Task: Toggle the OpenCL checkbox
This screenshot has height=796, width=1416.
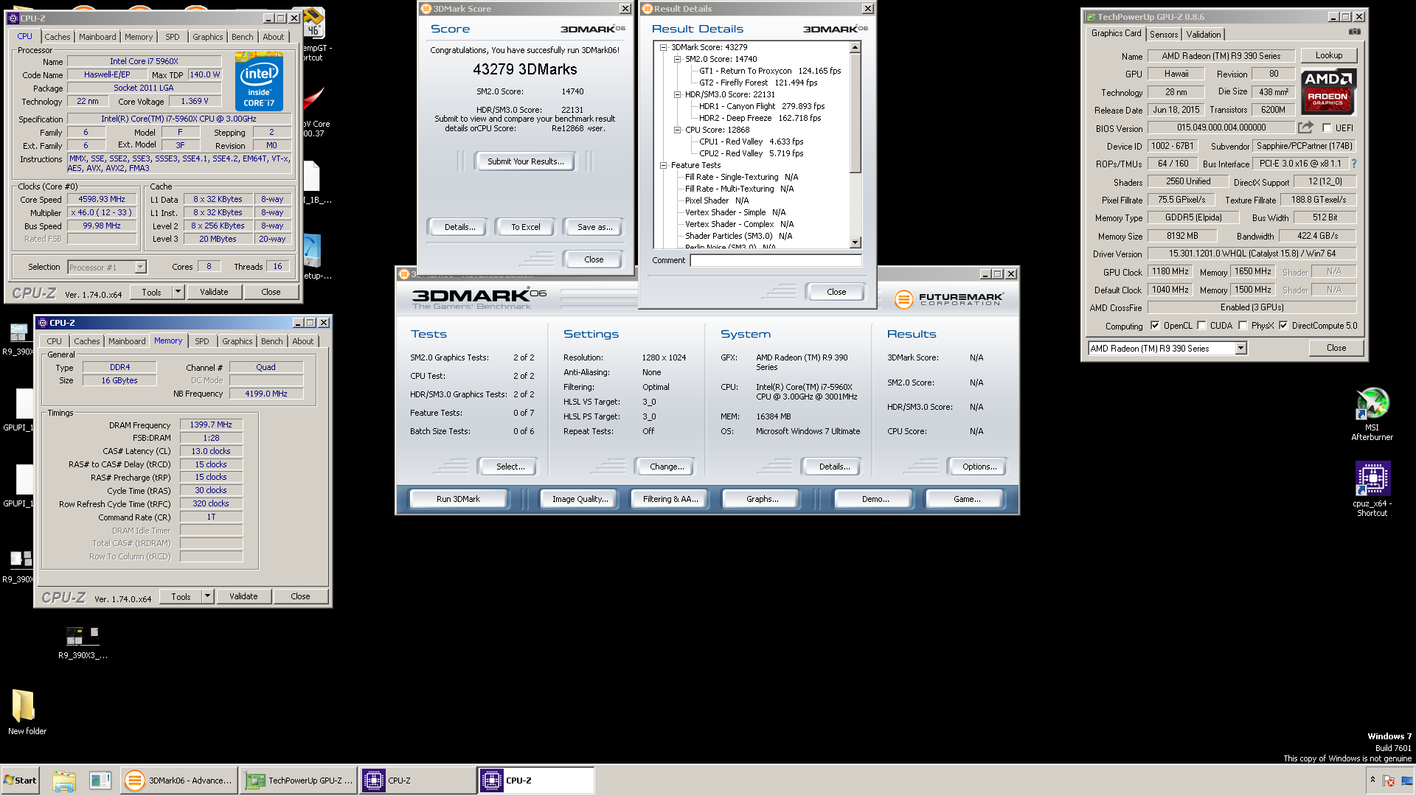Action: pyautogui.click(x=1154, y=325)
